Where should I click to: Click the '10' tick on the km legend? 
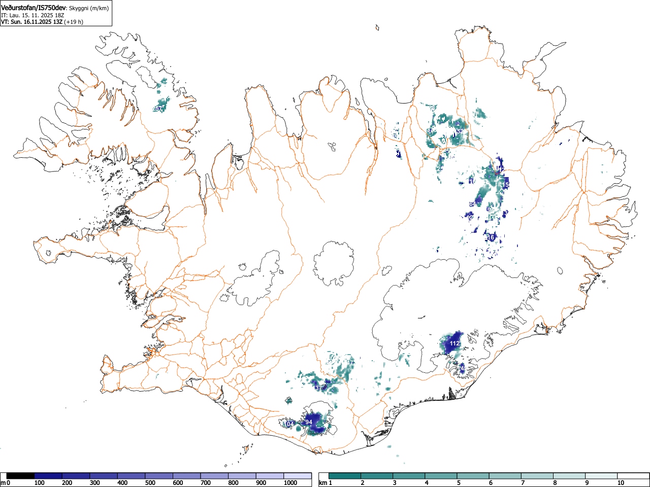pos(620,483)
